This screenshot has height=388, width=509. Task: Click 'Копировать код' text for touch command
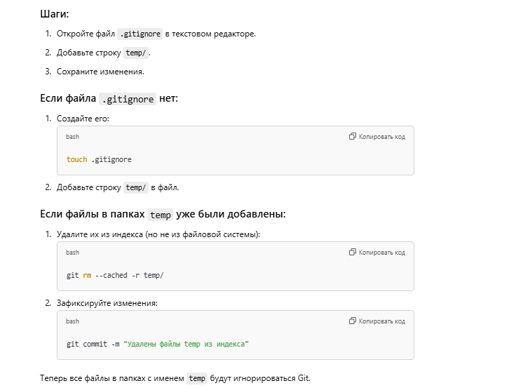pyautogui.click(x=381, y=137)
